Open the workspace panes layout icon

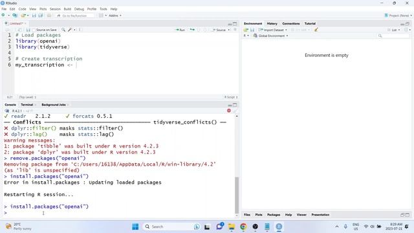coord(101,16)
